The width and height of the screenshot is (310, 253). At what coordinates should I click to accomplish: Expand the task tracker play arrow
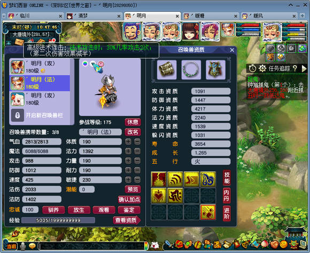[x=304, y=68]
